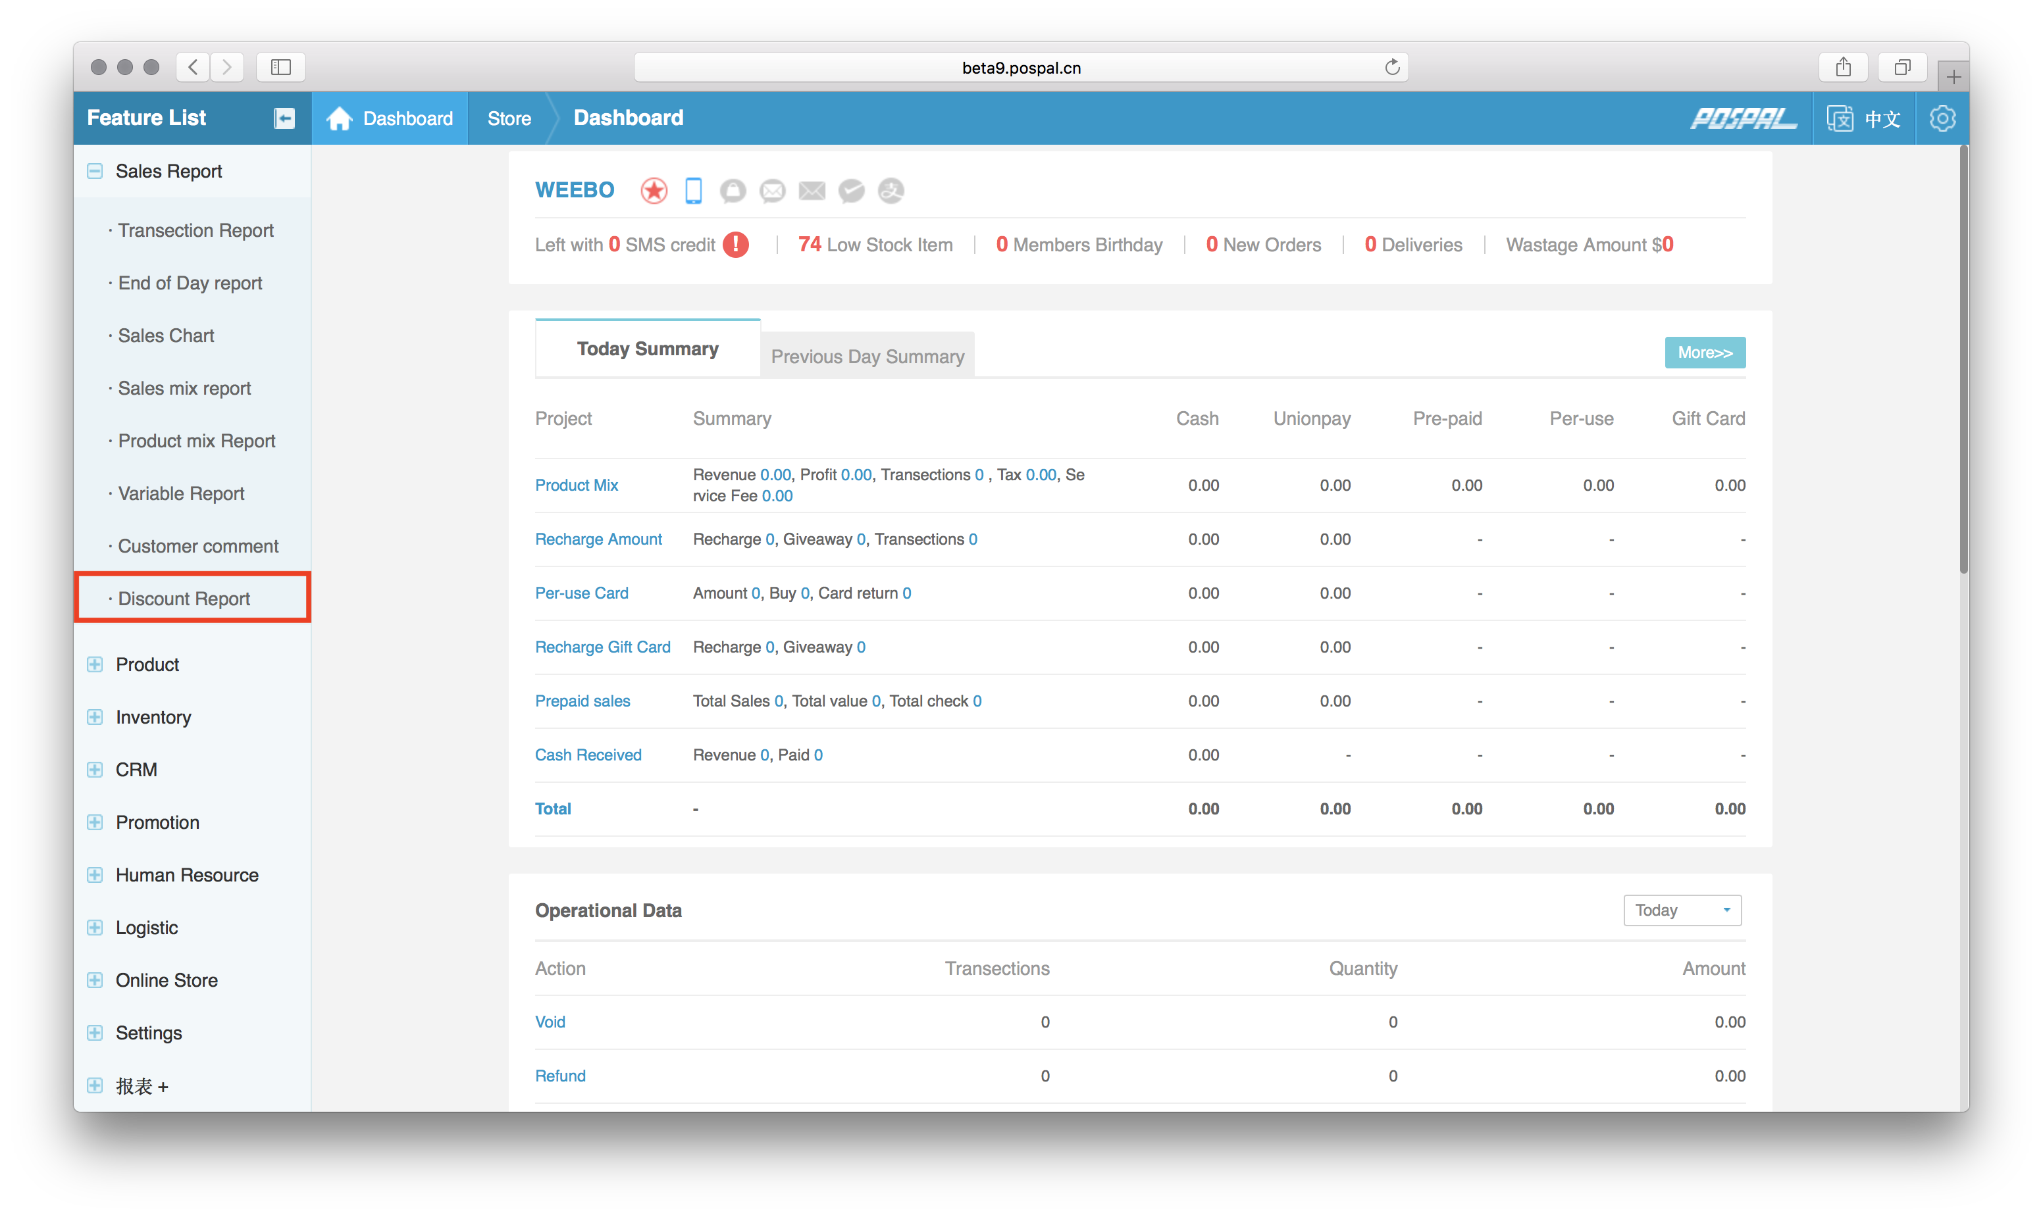This screenshot has height=1217, width=2043.
Task: Open the Today period dropdown in Operational Data
Action: [x=1682, y=910]
